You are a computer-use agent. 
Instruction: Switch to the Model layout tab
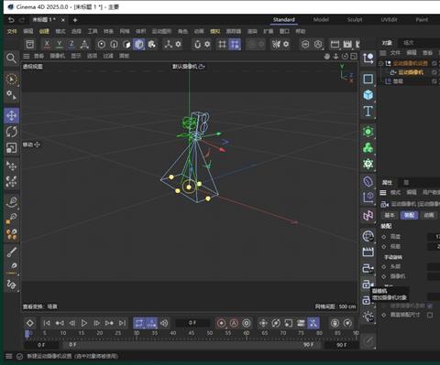pos(321,20)
